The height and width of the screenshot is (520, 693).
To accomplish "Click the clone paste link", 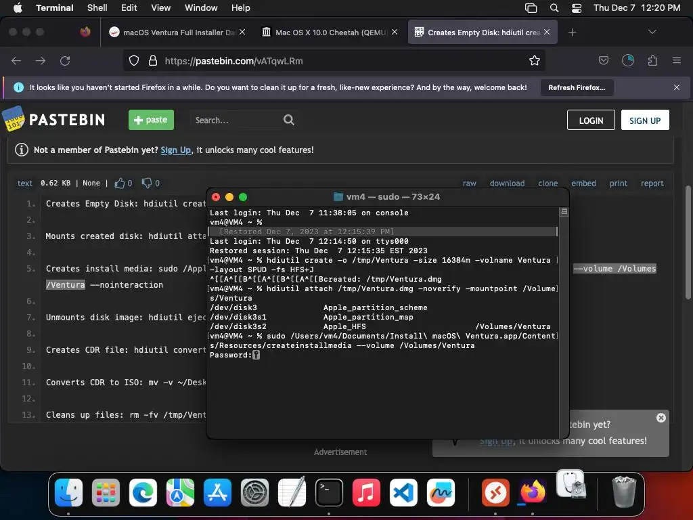I will click(x=547, y=183).
